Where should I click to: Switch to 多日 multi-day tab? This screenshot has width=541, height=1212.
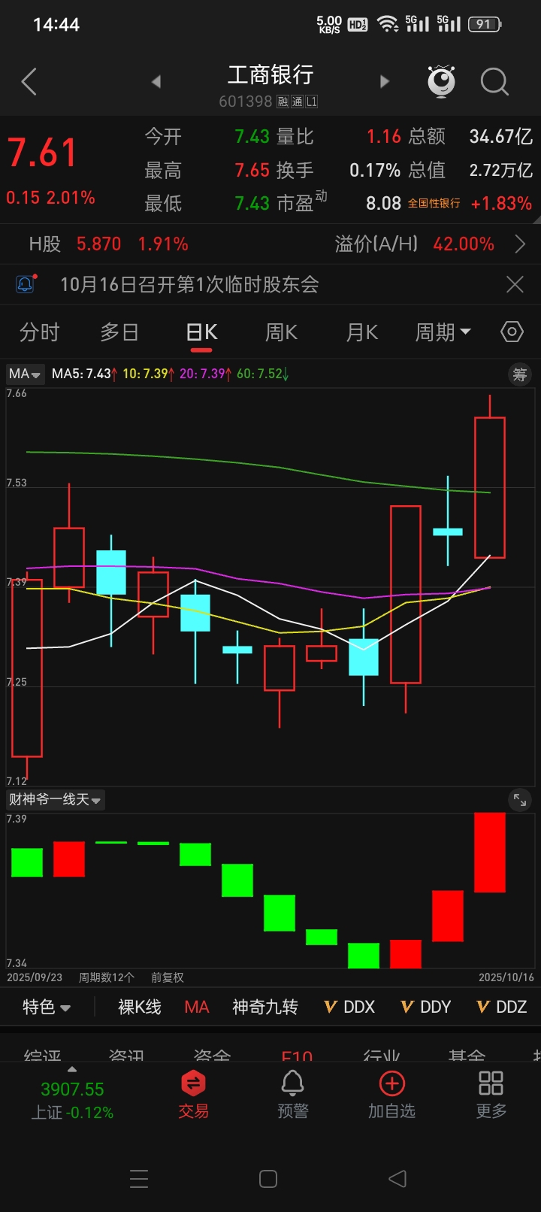pyautogui.click(x=119, y=332)
